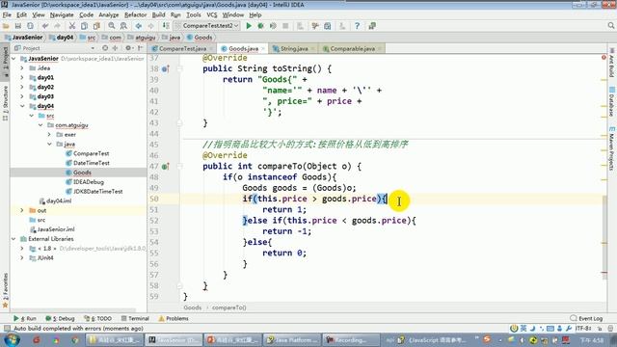
Task: Open the VCS menu
Action: (x=212, y=15)
